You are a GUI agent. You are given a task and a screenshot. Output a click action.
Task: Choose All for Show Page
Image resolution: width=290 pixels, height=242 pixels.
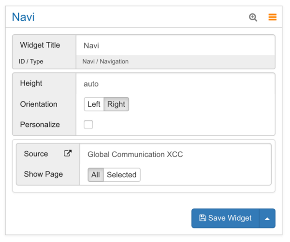(x=96, y=175)
